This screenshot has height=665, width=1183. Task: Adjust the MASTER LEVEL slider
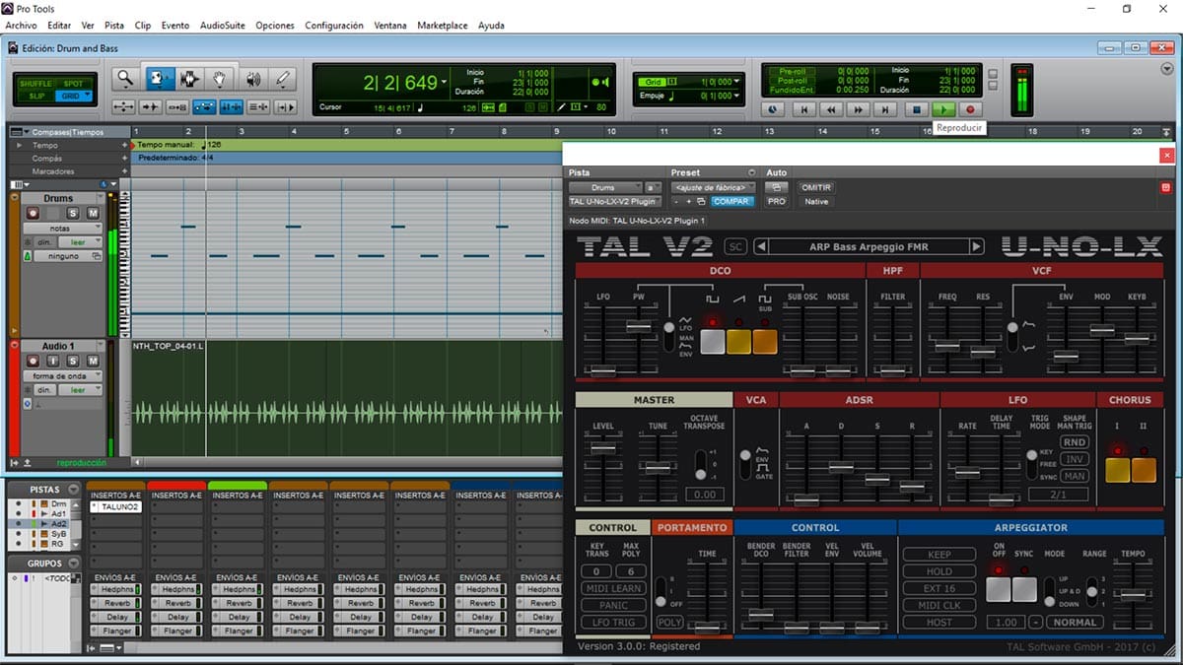tap(602, 448)
